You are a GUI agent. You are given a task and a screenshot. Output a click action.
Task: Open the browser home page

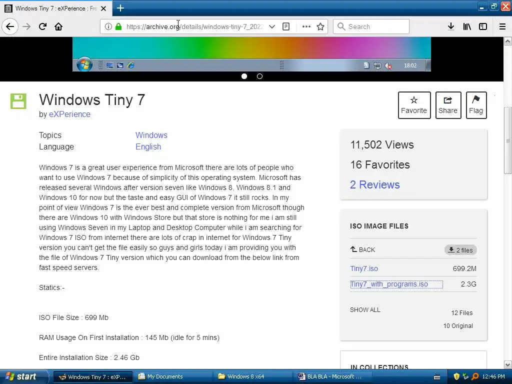[58, 26]
